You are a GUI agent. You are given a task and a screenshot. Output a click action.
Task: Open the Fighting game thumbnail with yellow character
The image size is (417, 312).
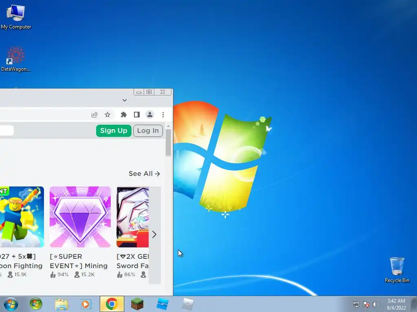click(22, 217)
